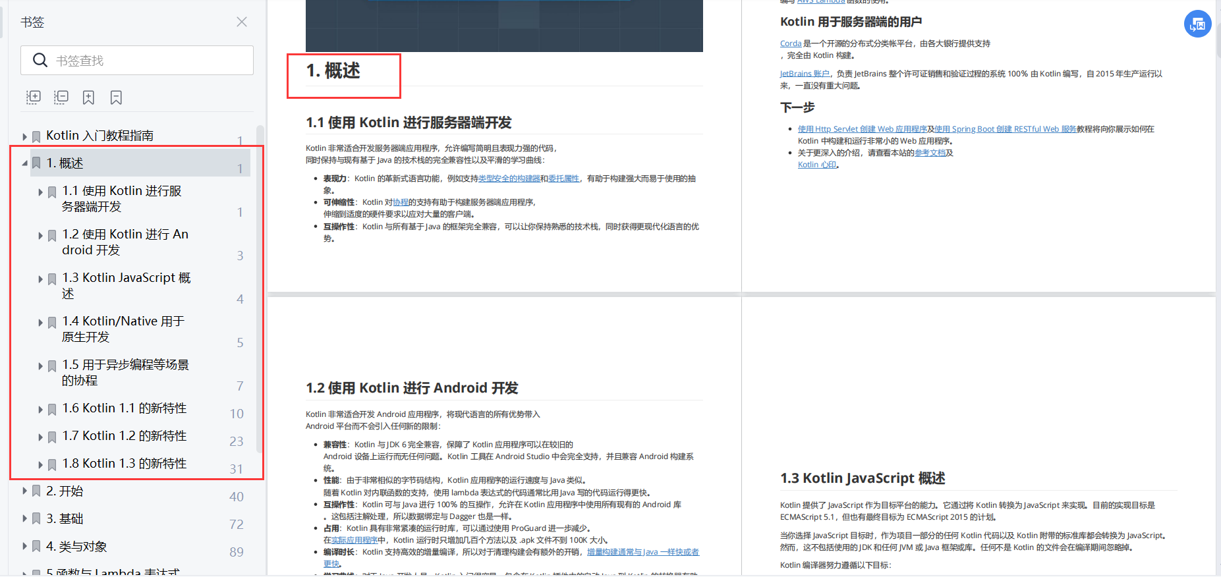Viewport: 1221px width, 577px height.
Task: Click the bookmark icon beside 2. 开始
Action: [x=36, y=491]
